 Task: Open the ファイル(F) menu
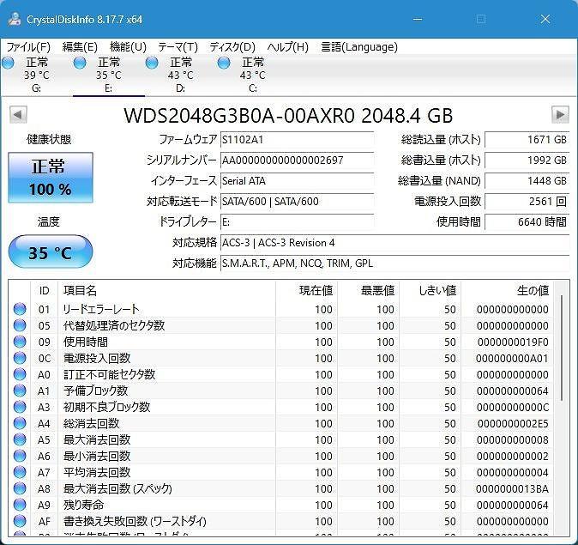pos(28,47)
